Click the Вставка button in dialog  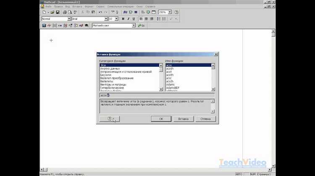coord(183,119)
